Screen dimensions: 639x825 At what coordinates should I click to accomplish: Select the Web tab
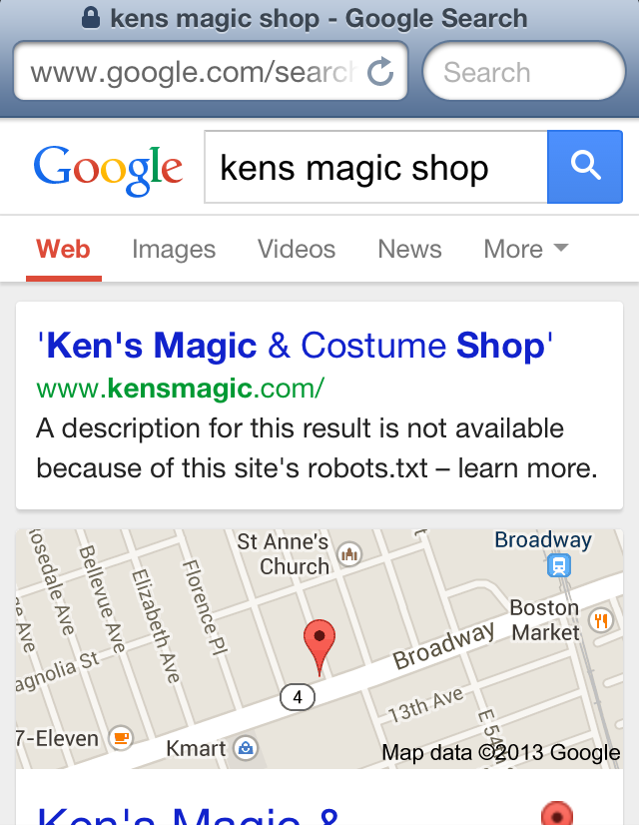point(63,249)
